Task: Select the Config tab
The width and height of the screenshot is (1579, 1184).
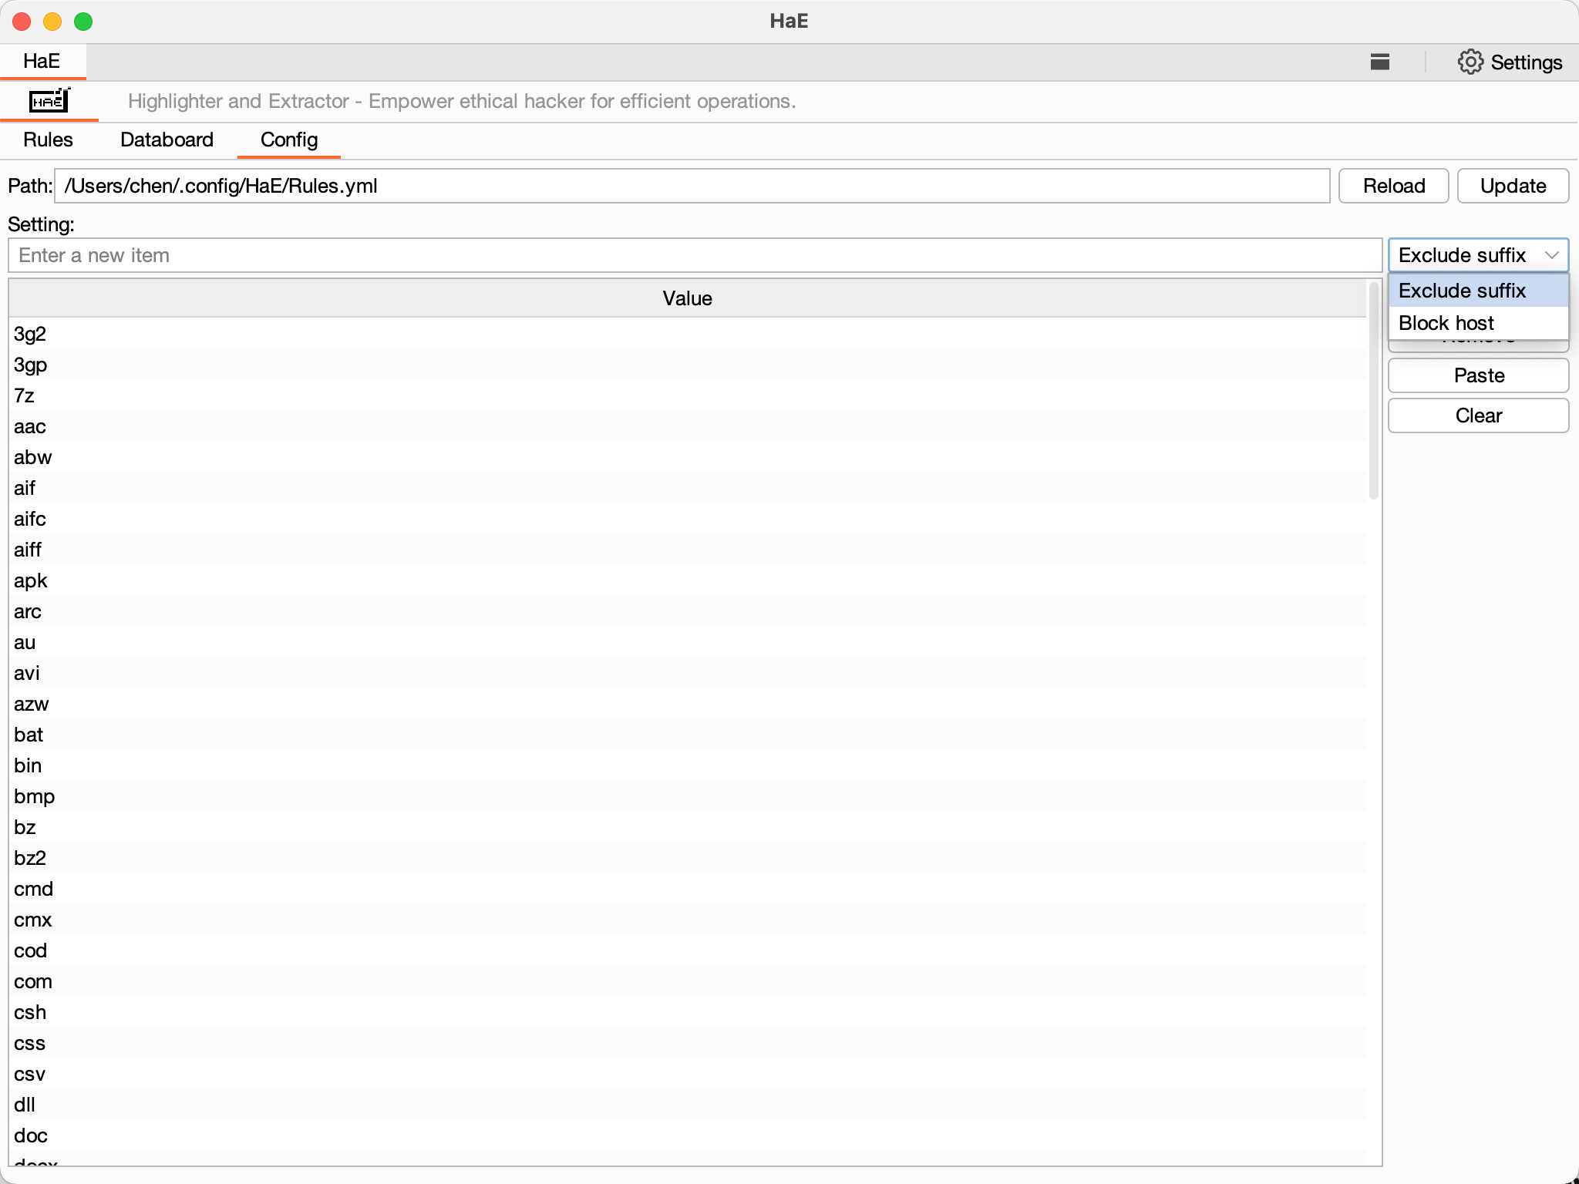Action: click(x=288, y=140)
